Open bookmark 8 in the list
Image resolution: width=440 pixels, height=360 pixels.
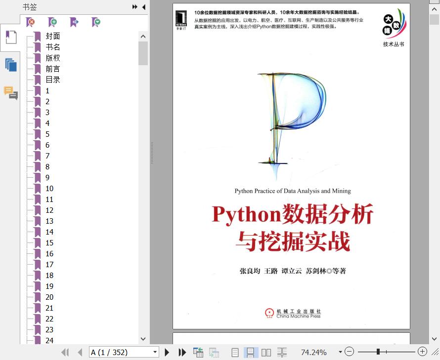47,167
